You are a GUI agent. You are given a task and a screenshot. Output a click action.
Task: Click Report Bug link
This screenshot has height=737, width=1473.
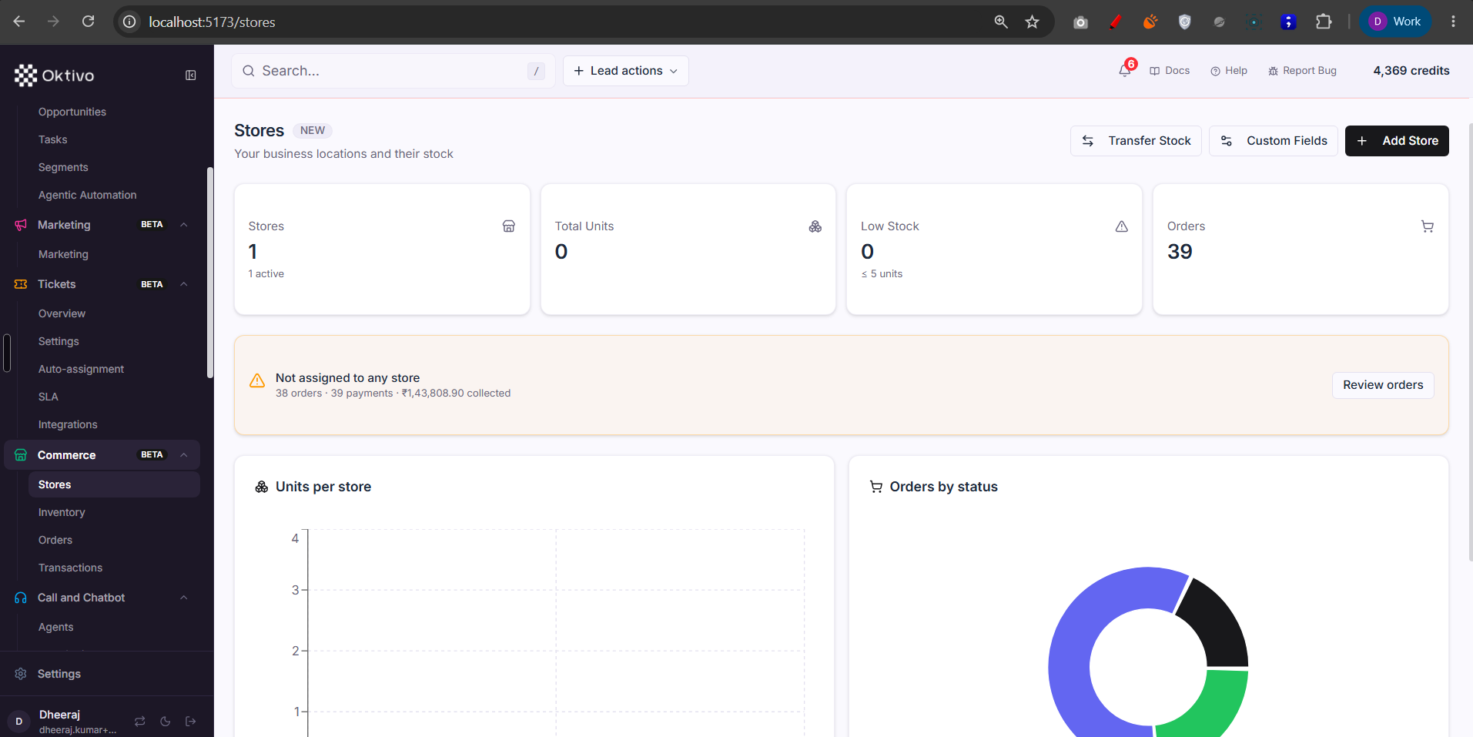click(x=1302, y=71)
